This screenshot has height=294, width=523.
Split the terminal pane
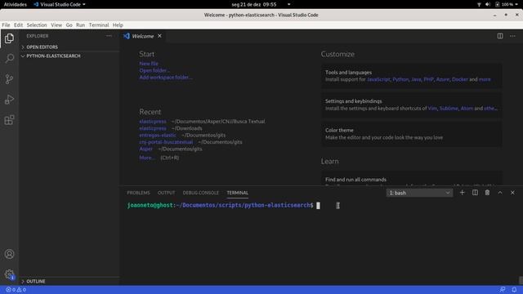(475, 193)
